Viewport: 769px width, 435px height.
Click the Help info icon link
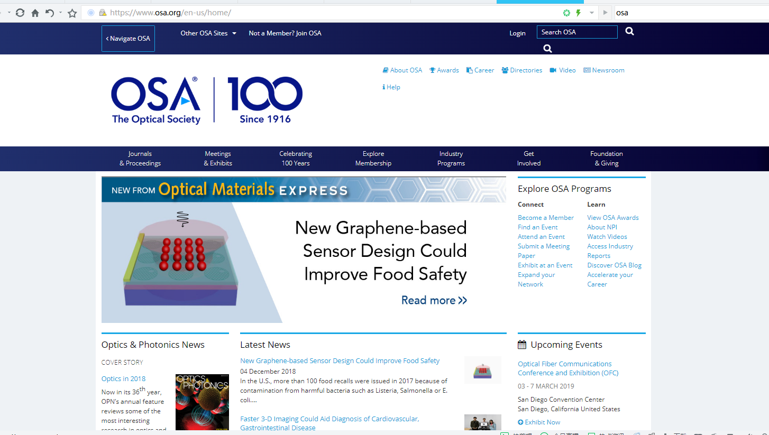pyautogui.click(x=391, y=87)
